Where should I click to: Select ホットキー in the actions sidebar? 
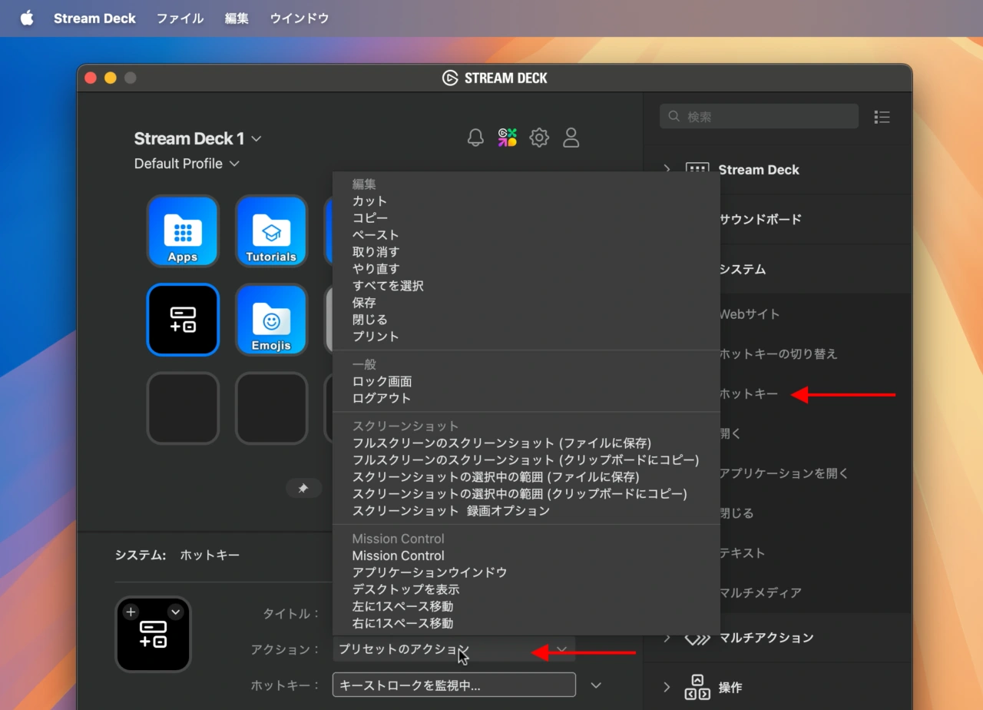click(749, 393)
